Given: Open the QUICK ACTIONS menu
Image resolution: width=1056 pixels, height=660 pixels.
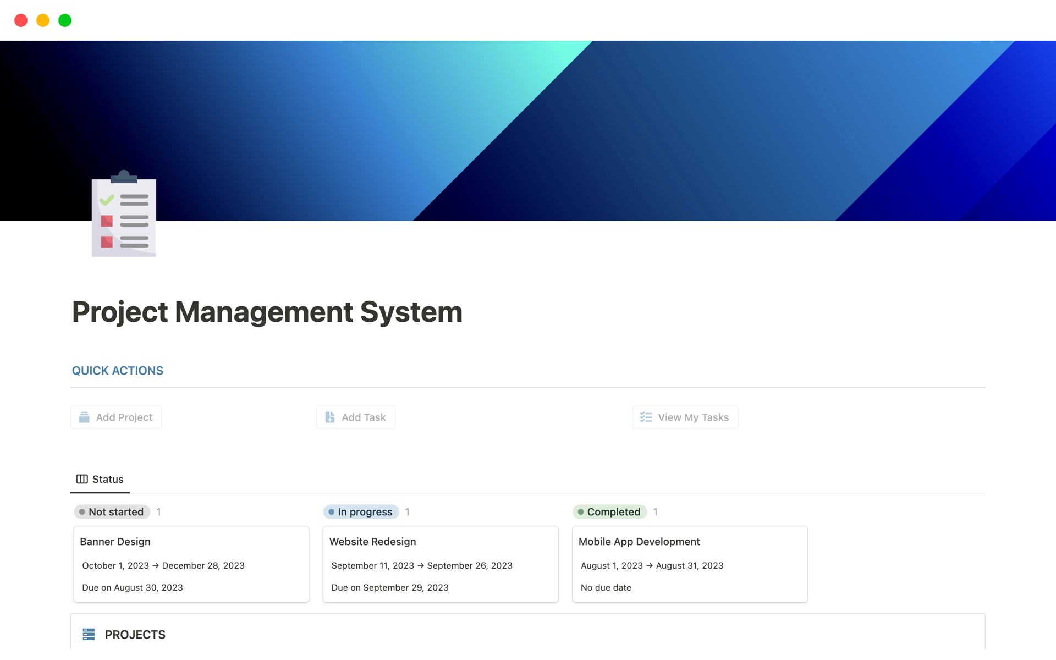Looking at the screenshot, I should 117,370.
